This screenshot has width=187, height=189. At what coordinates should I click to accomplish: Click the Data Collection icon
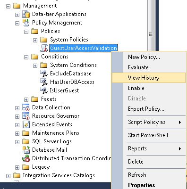click(26, 107)
